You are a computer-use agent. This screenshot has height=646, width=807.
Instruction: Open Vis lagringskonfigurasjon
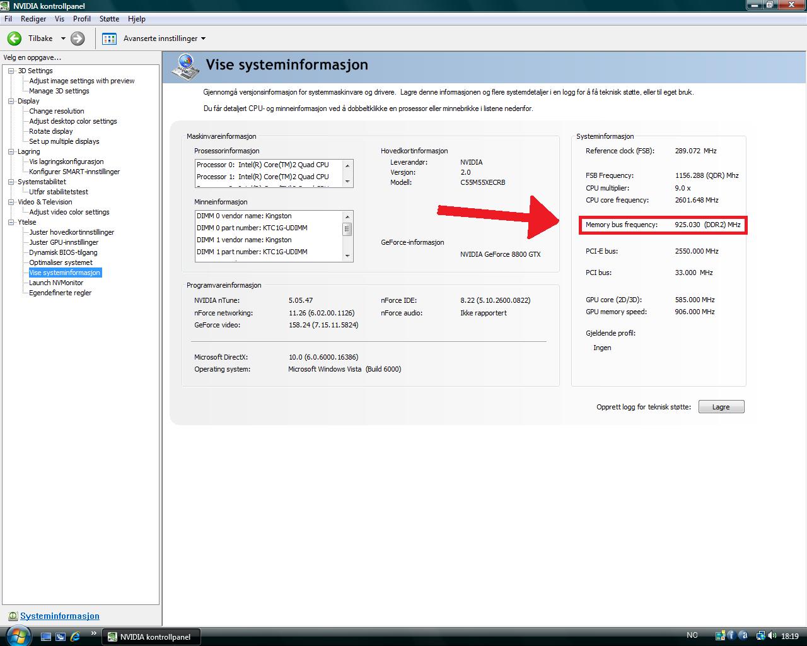(x=66, y=161)
